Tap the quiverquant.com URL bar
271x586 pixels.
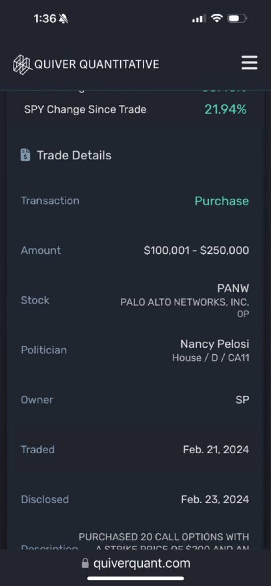coord(135,563)
